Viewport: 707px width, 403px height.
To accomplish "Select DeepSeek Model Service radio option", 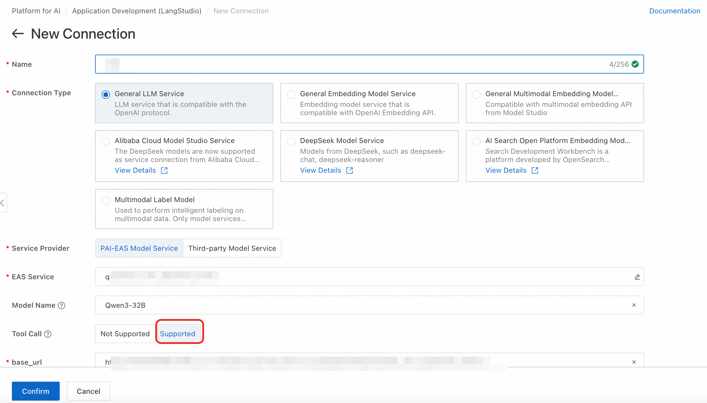I will point(291,142).
